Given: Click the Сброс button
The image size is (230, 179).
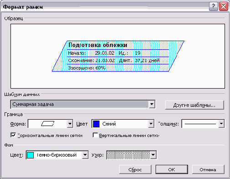Looking at the screenshot, I should click(x=135, y=169).
